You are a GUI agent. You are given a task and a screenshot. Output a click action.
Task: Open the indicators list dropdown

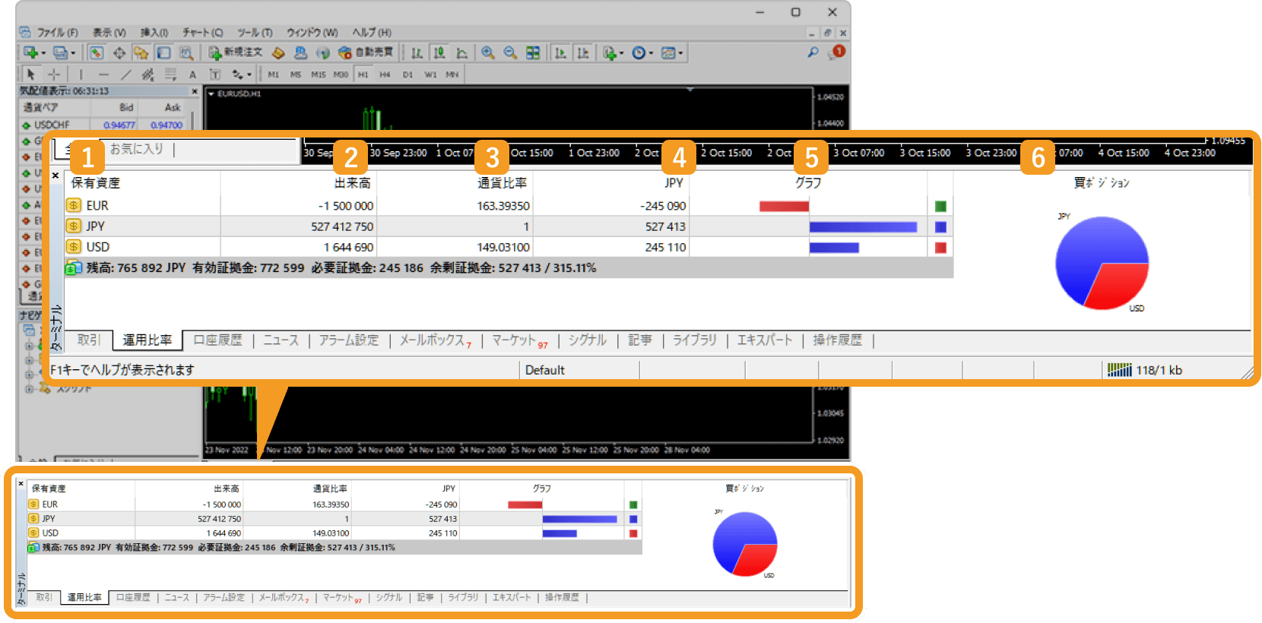click(620, 53)
